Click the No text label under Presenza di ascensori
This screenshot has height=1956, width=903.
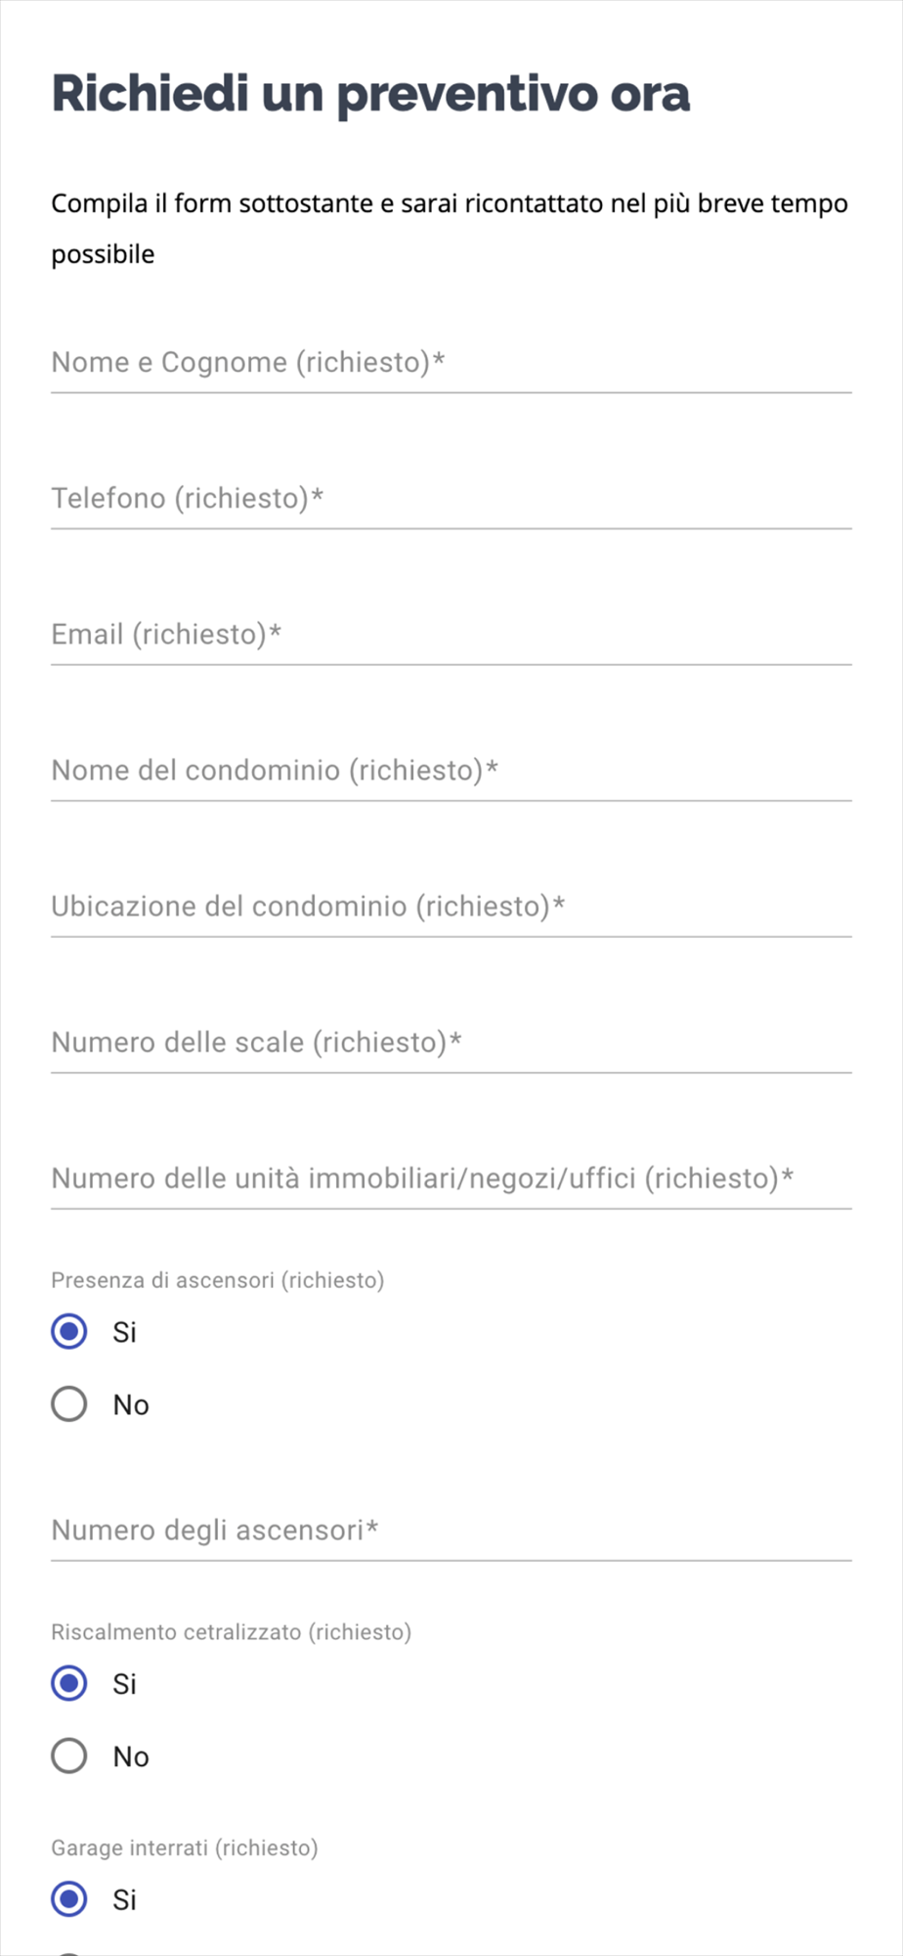click(x=131, y=1405)
